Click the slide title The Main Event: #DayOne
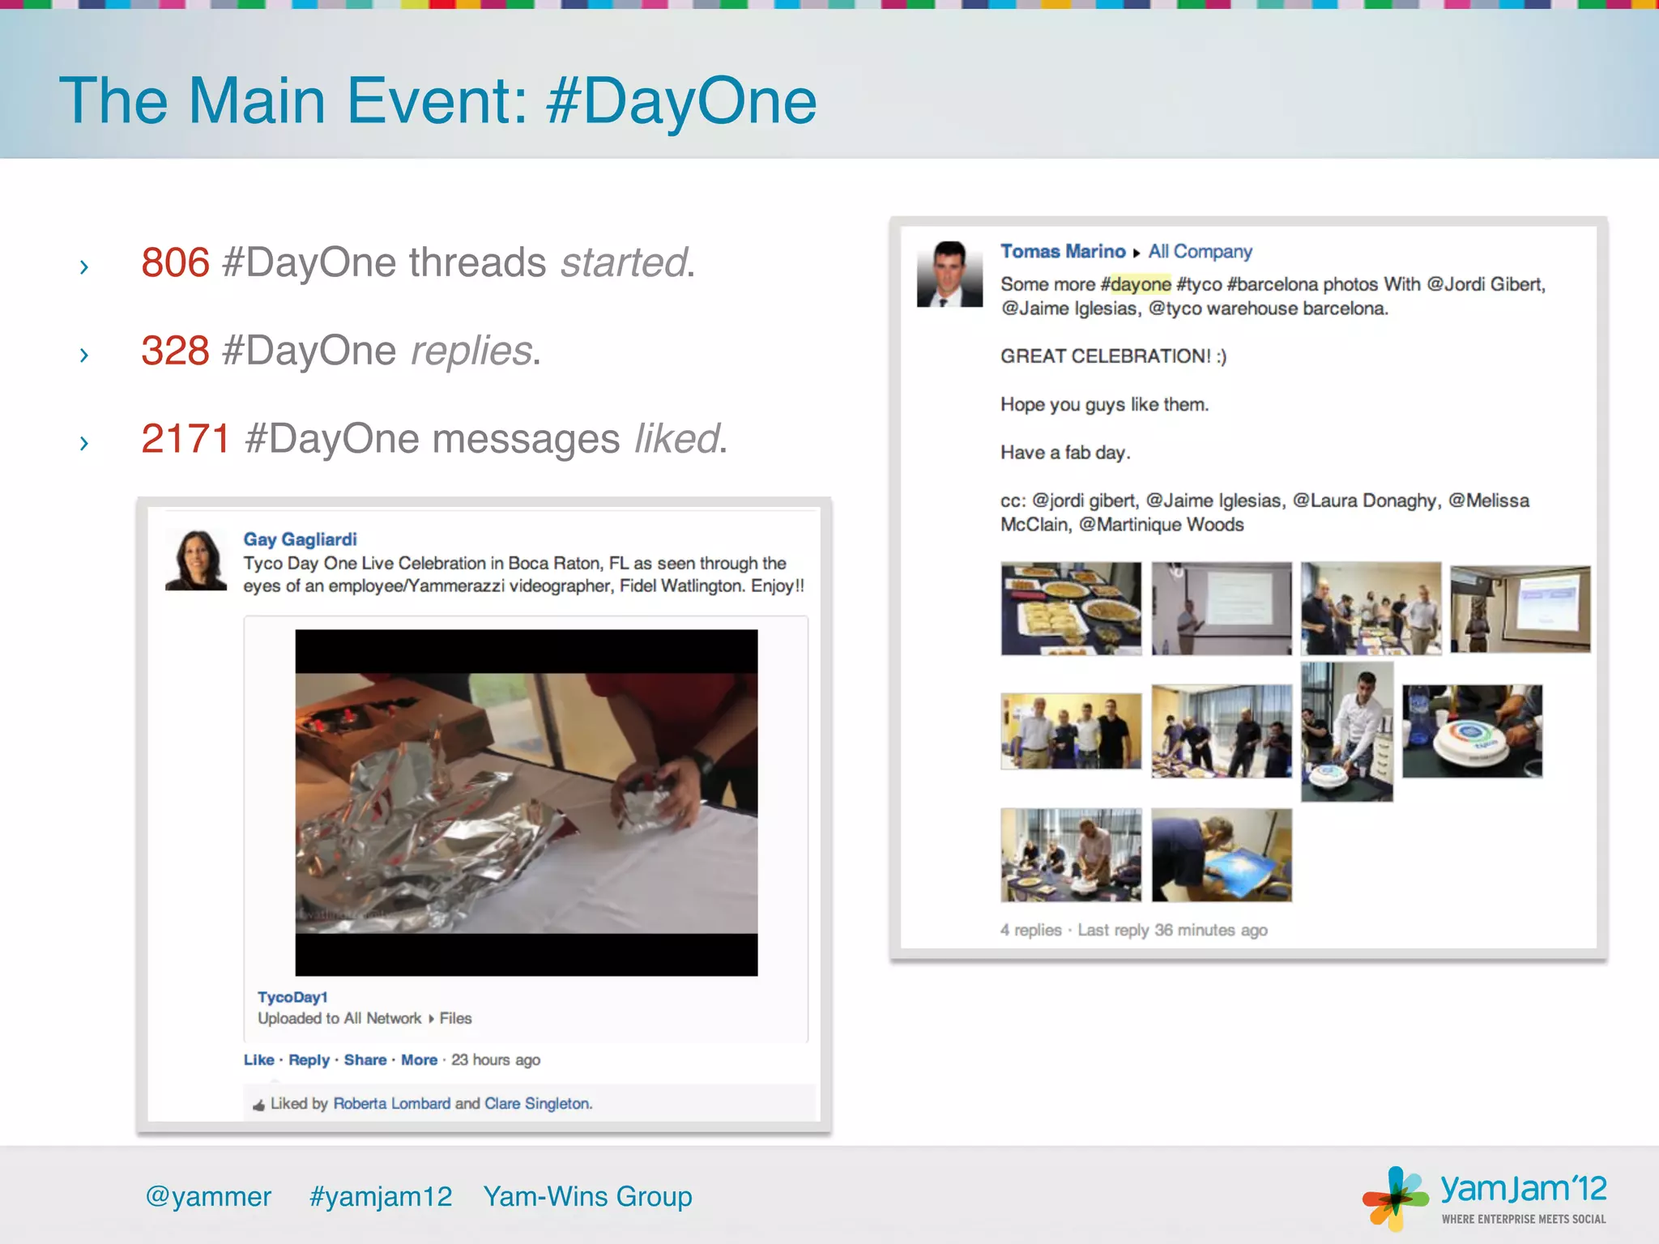The width and height of the screenshot is (1659, 1244). click(x=438, y=100)
